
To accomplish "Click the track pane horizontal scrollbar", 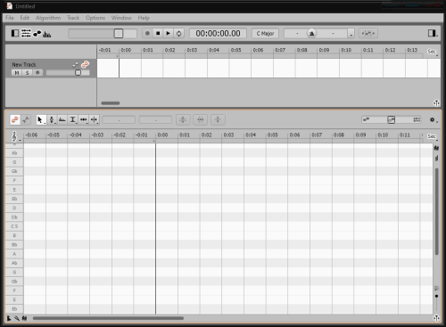I will pos(111,103).
